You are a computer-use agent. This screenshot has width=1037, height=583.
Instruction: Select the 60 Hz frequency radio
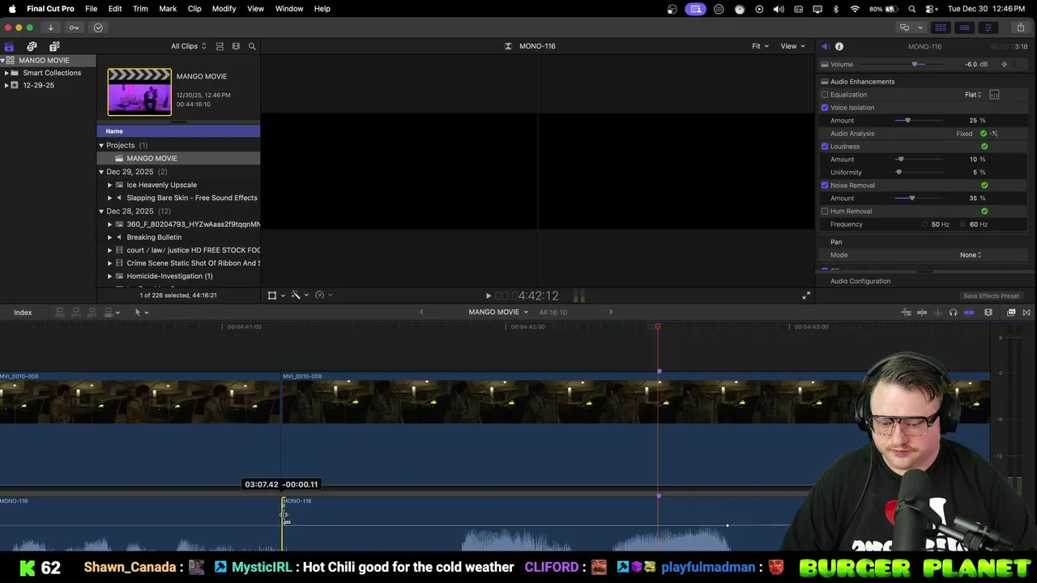962,224
